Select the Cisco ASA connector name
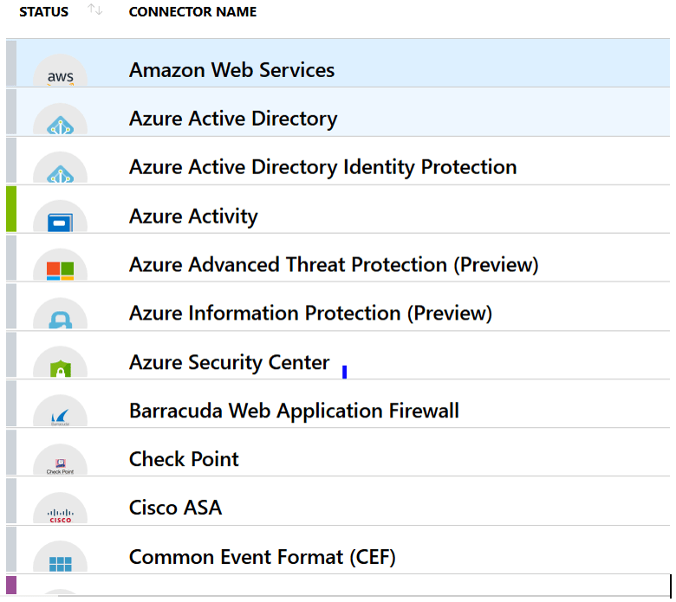The width and height of the screenshot is (676, 602). [x=175, y=508]
